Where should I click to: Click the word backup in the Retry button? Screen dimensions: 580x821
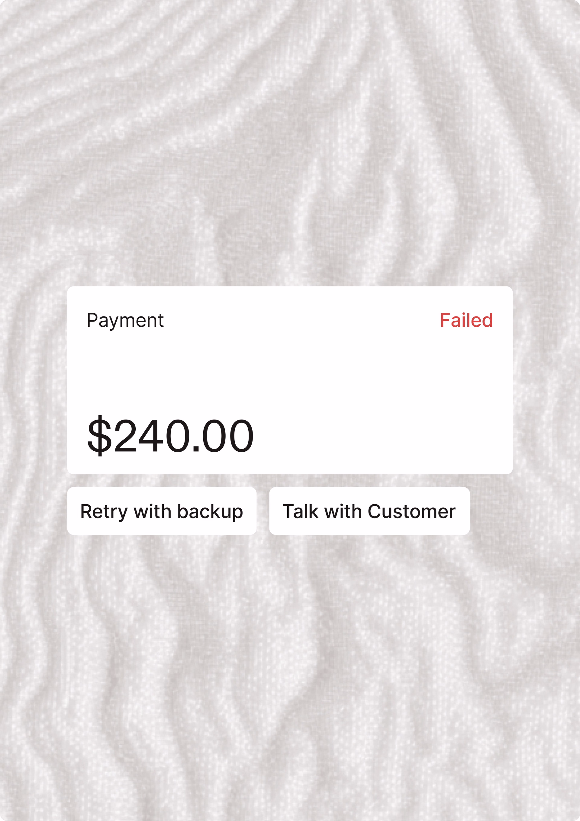(x=210, y=512)
